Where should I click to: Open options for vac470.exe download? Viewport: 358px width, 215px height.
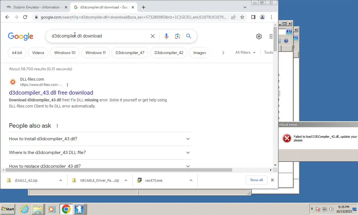(191, 180)
